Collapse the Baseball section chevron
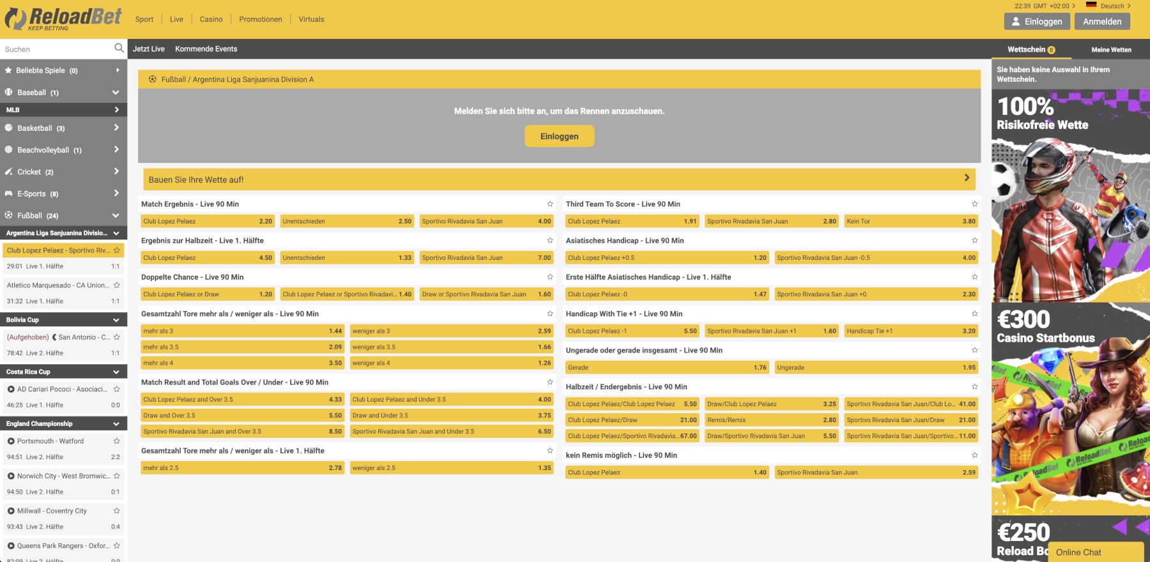1150x562 pixels. pyautogui.click(x=116, y=93)
